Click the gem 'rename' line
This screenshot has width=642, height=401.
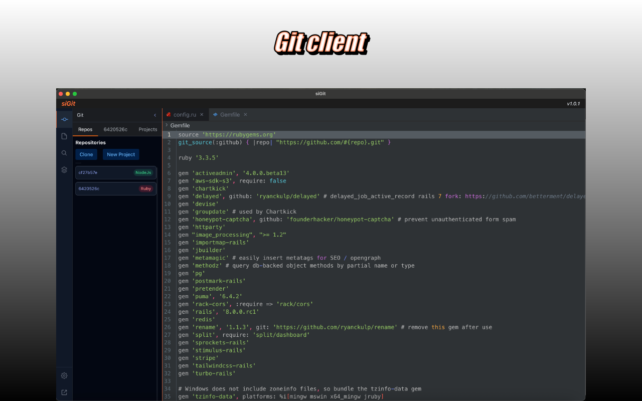click(335, 327)
